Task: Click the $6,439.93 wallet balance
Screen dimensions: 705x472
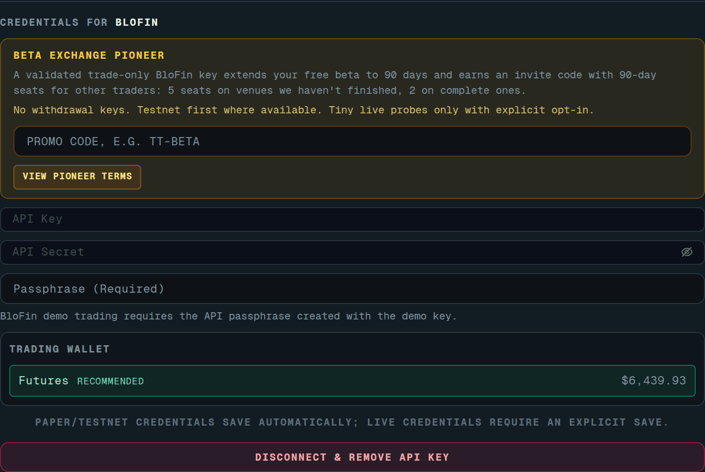Action: pyautogui.click(x=653, y=381)
